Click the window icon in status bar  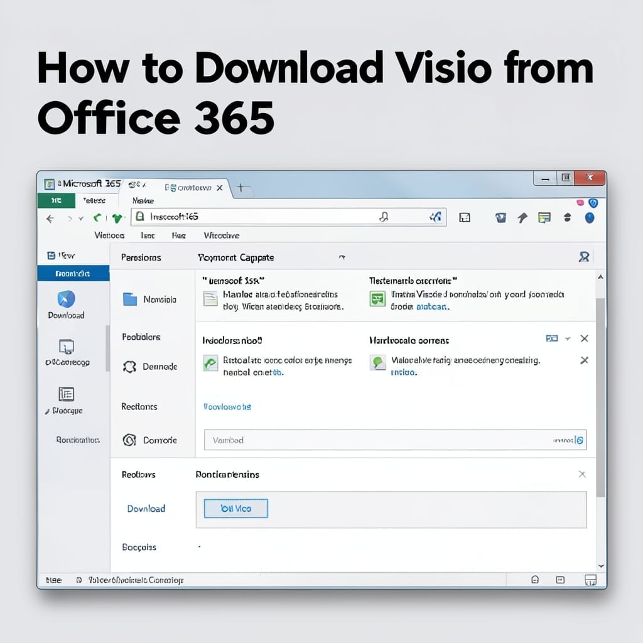560,580
